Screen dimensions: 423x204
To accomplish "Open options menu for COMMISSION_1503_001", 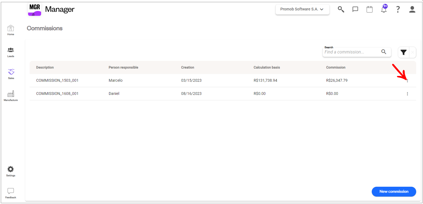I will click(x=407, y=81).
